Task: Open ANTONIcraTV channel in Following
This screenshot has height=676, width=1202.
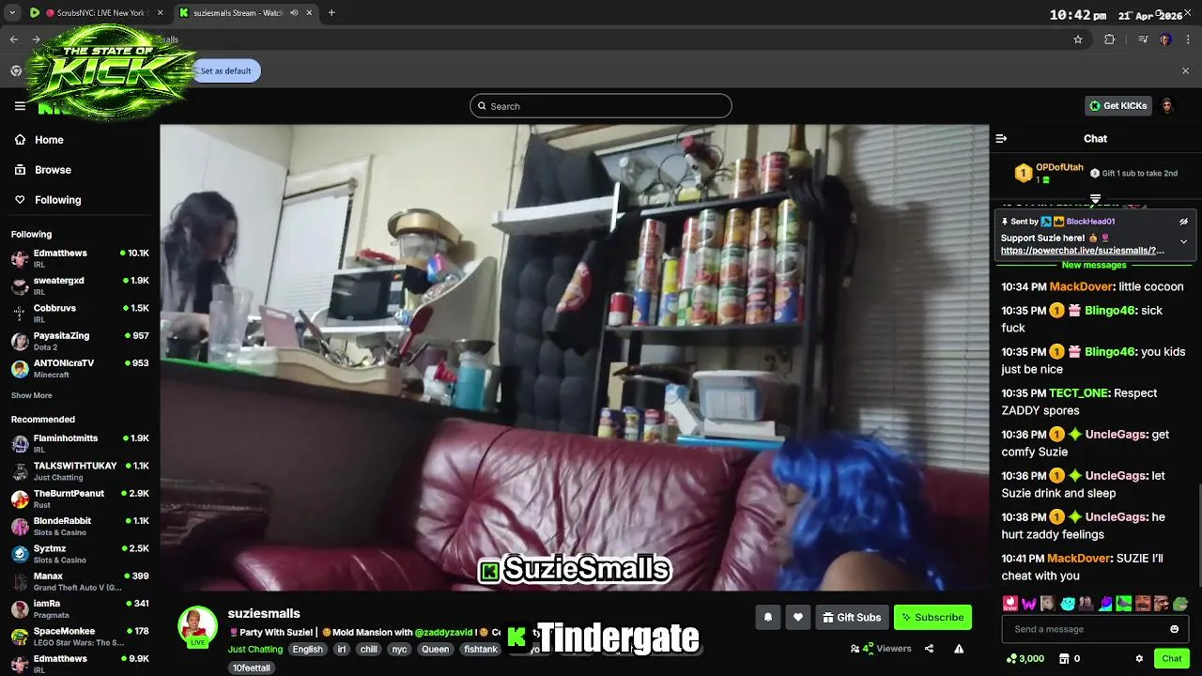Action: [80, 368]
